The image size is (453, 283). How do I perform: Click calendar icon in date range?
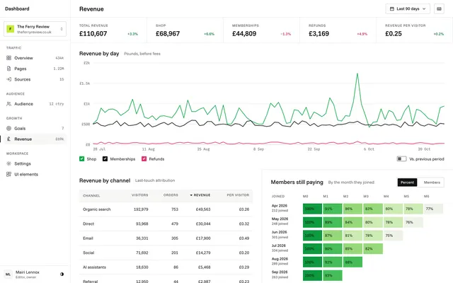tap(392, 9)
